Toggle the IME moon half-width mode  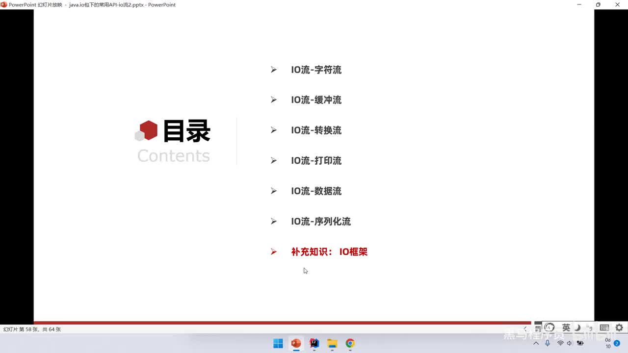click(578, 328)
